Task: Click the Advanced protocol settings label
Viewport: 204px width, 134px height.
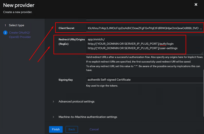Action: (76, 101)
